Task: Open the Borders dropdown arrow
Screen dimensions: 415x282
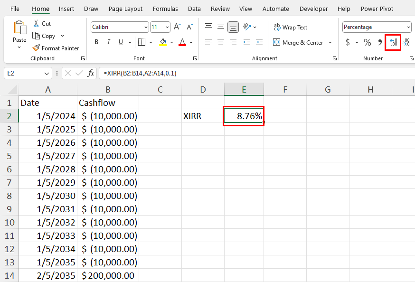Action: coord(151,42)
